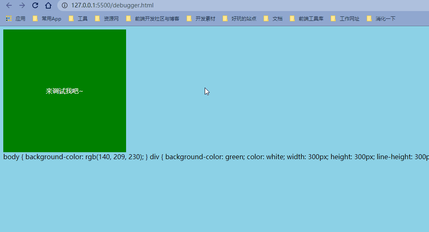This screenshot has width=429, height=232.
Task: Expand the 开发素材 bookmark folder
Action: tap(201, 18)
